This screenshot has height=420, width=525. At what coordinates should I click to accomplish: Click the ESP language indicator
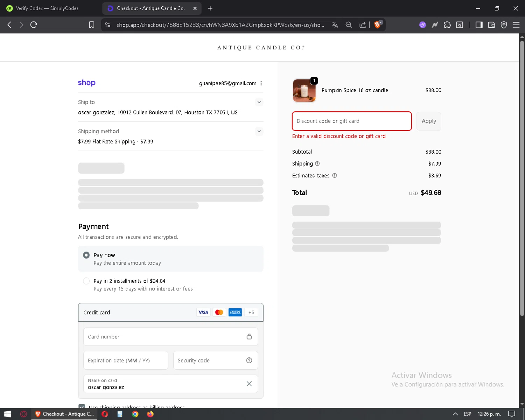click(467, 414)
